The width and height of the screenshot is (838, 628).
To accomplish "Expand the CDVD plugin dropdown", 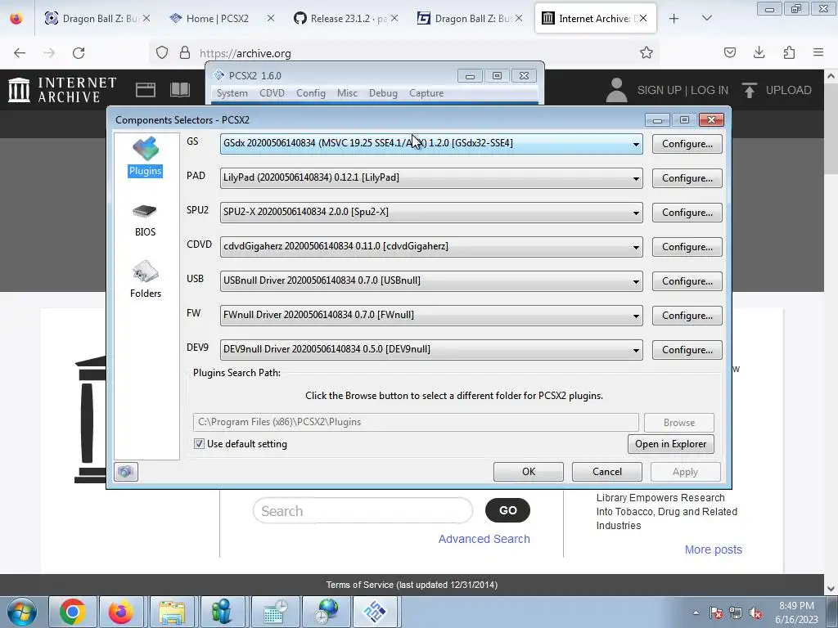I will click(636, 247).
